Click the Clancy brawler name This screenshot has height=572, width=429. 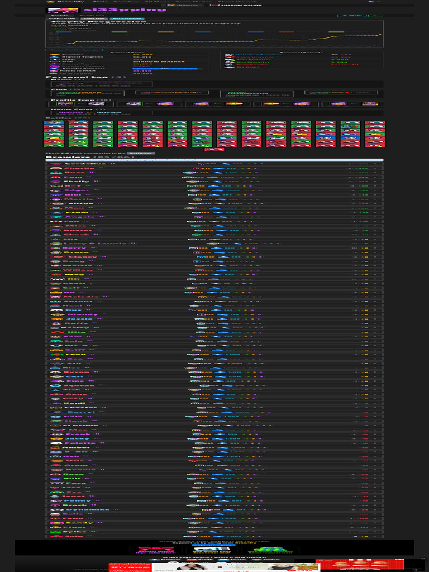point(83,257)
